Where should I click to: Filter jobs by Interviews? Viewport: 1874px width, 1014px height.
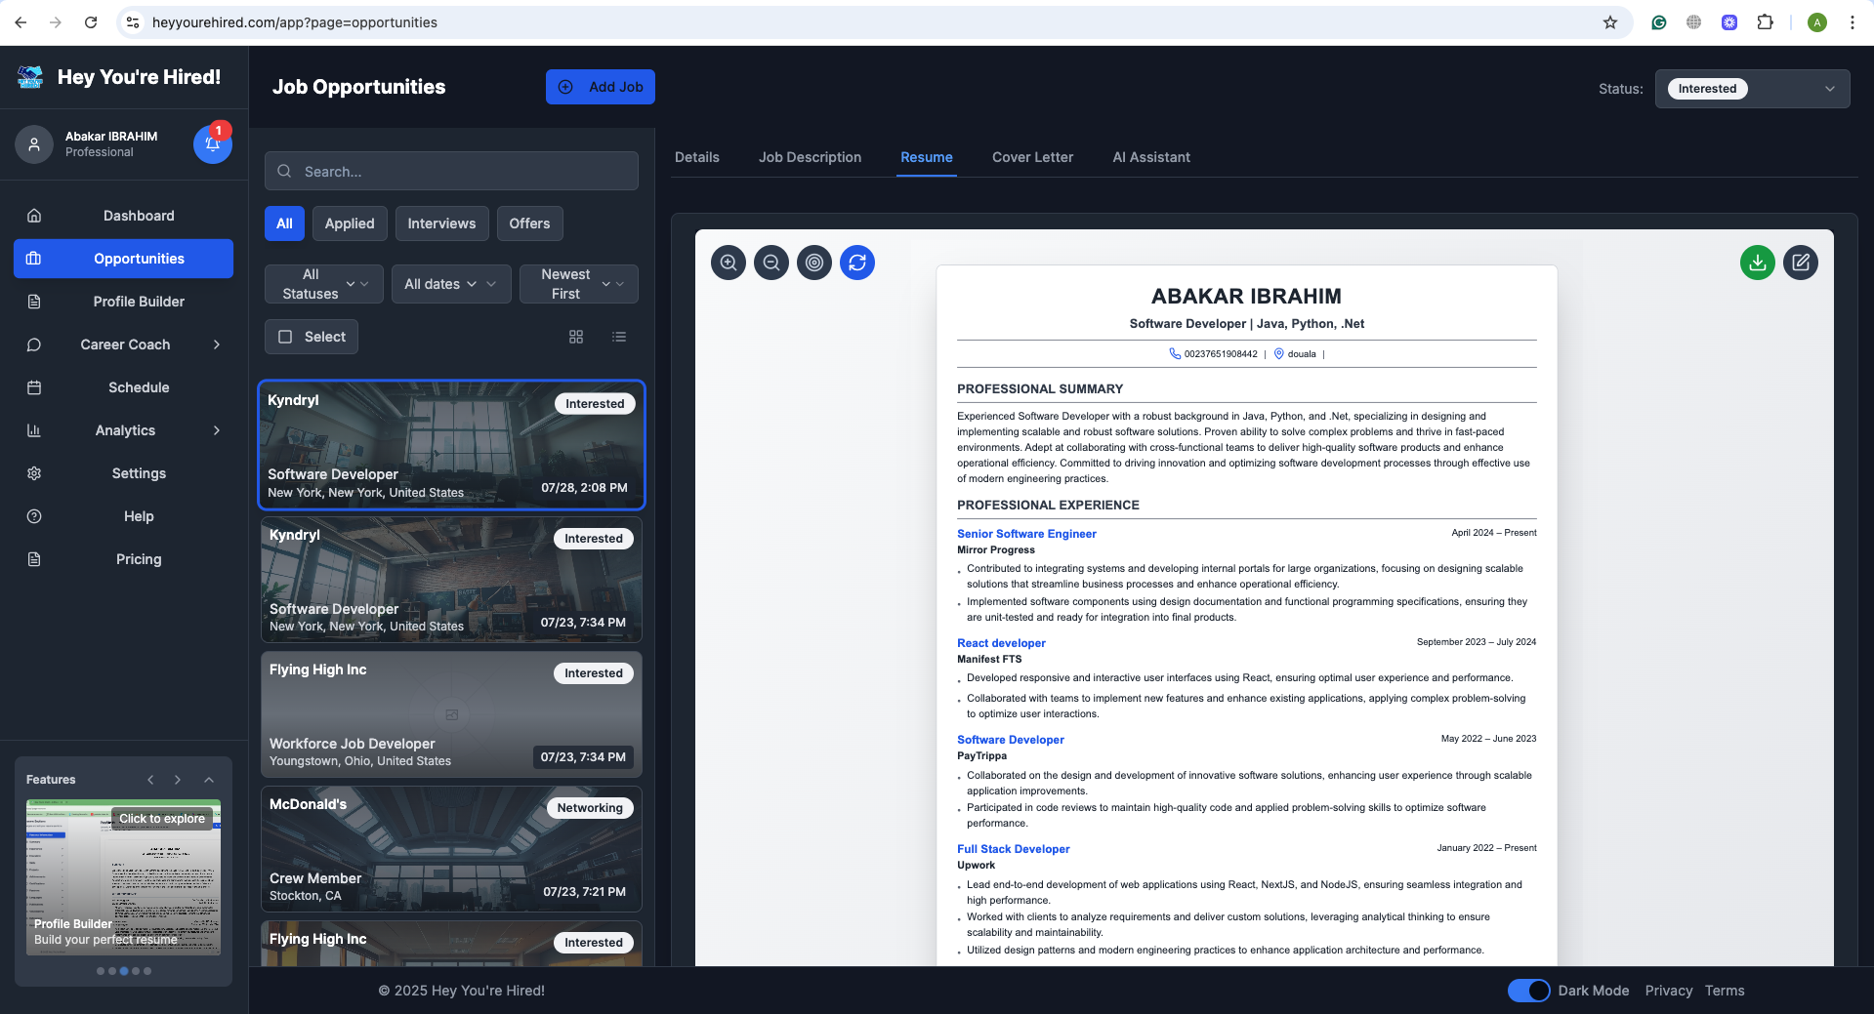pyautogui.click(x=441, y=223)
